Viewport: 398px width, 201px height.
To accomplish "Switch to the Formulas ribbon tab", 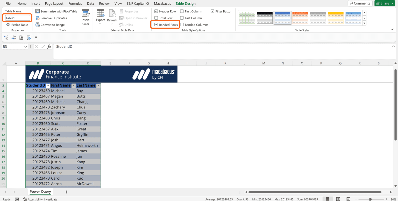I will (x=75, y=3).
